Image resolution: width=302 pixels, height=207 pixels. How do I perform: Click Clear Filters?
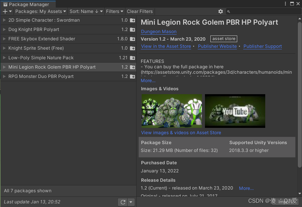coord(140,11)
